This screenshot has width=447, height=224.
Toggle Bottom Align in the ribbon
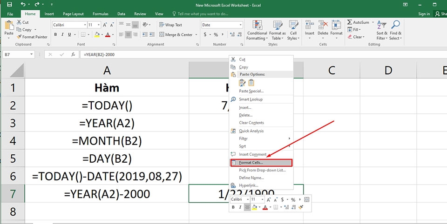[x=135, y=25]
